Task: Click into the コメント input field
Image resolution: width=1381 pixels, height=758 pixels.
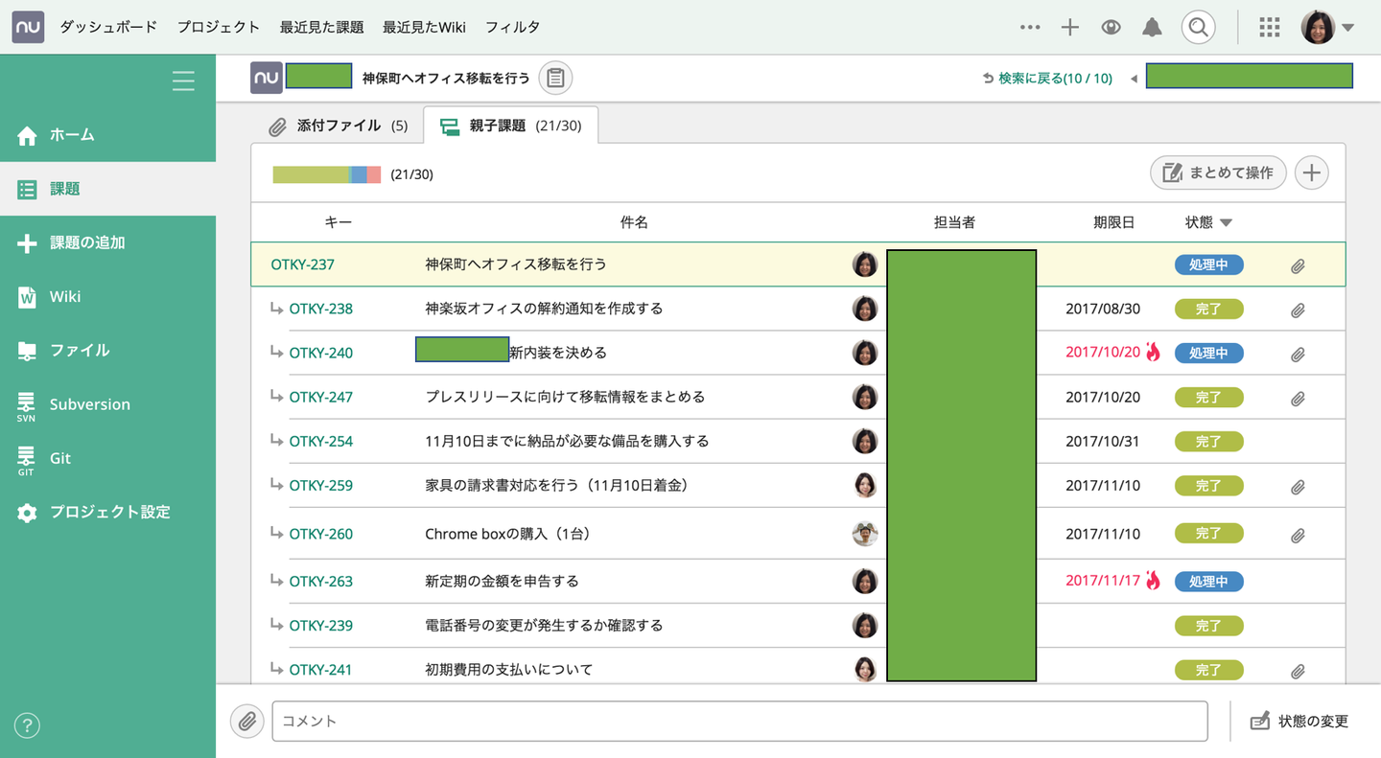Action: tap(738, 722)
